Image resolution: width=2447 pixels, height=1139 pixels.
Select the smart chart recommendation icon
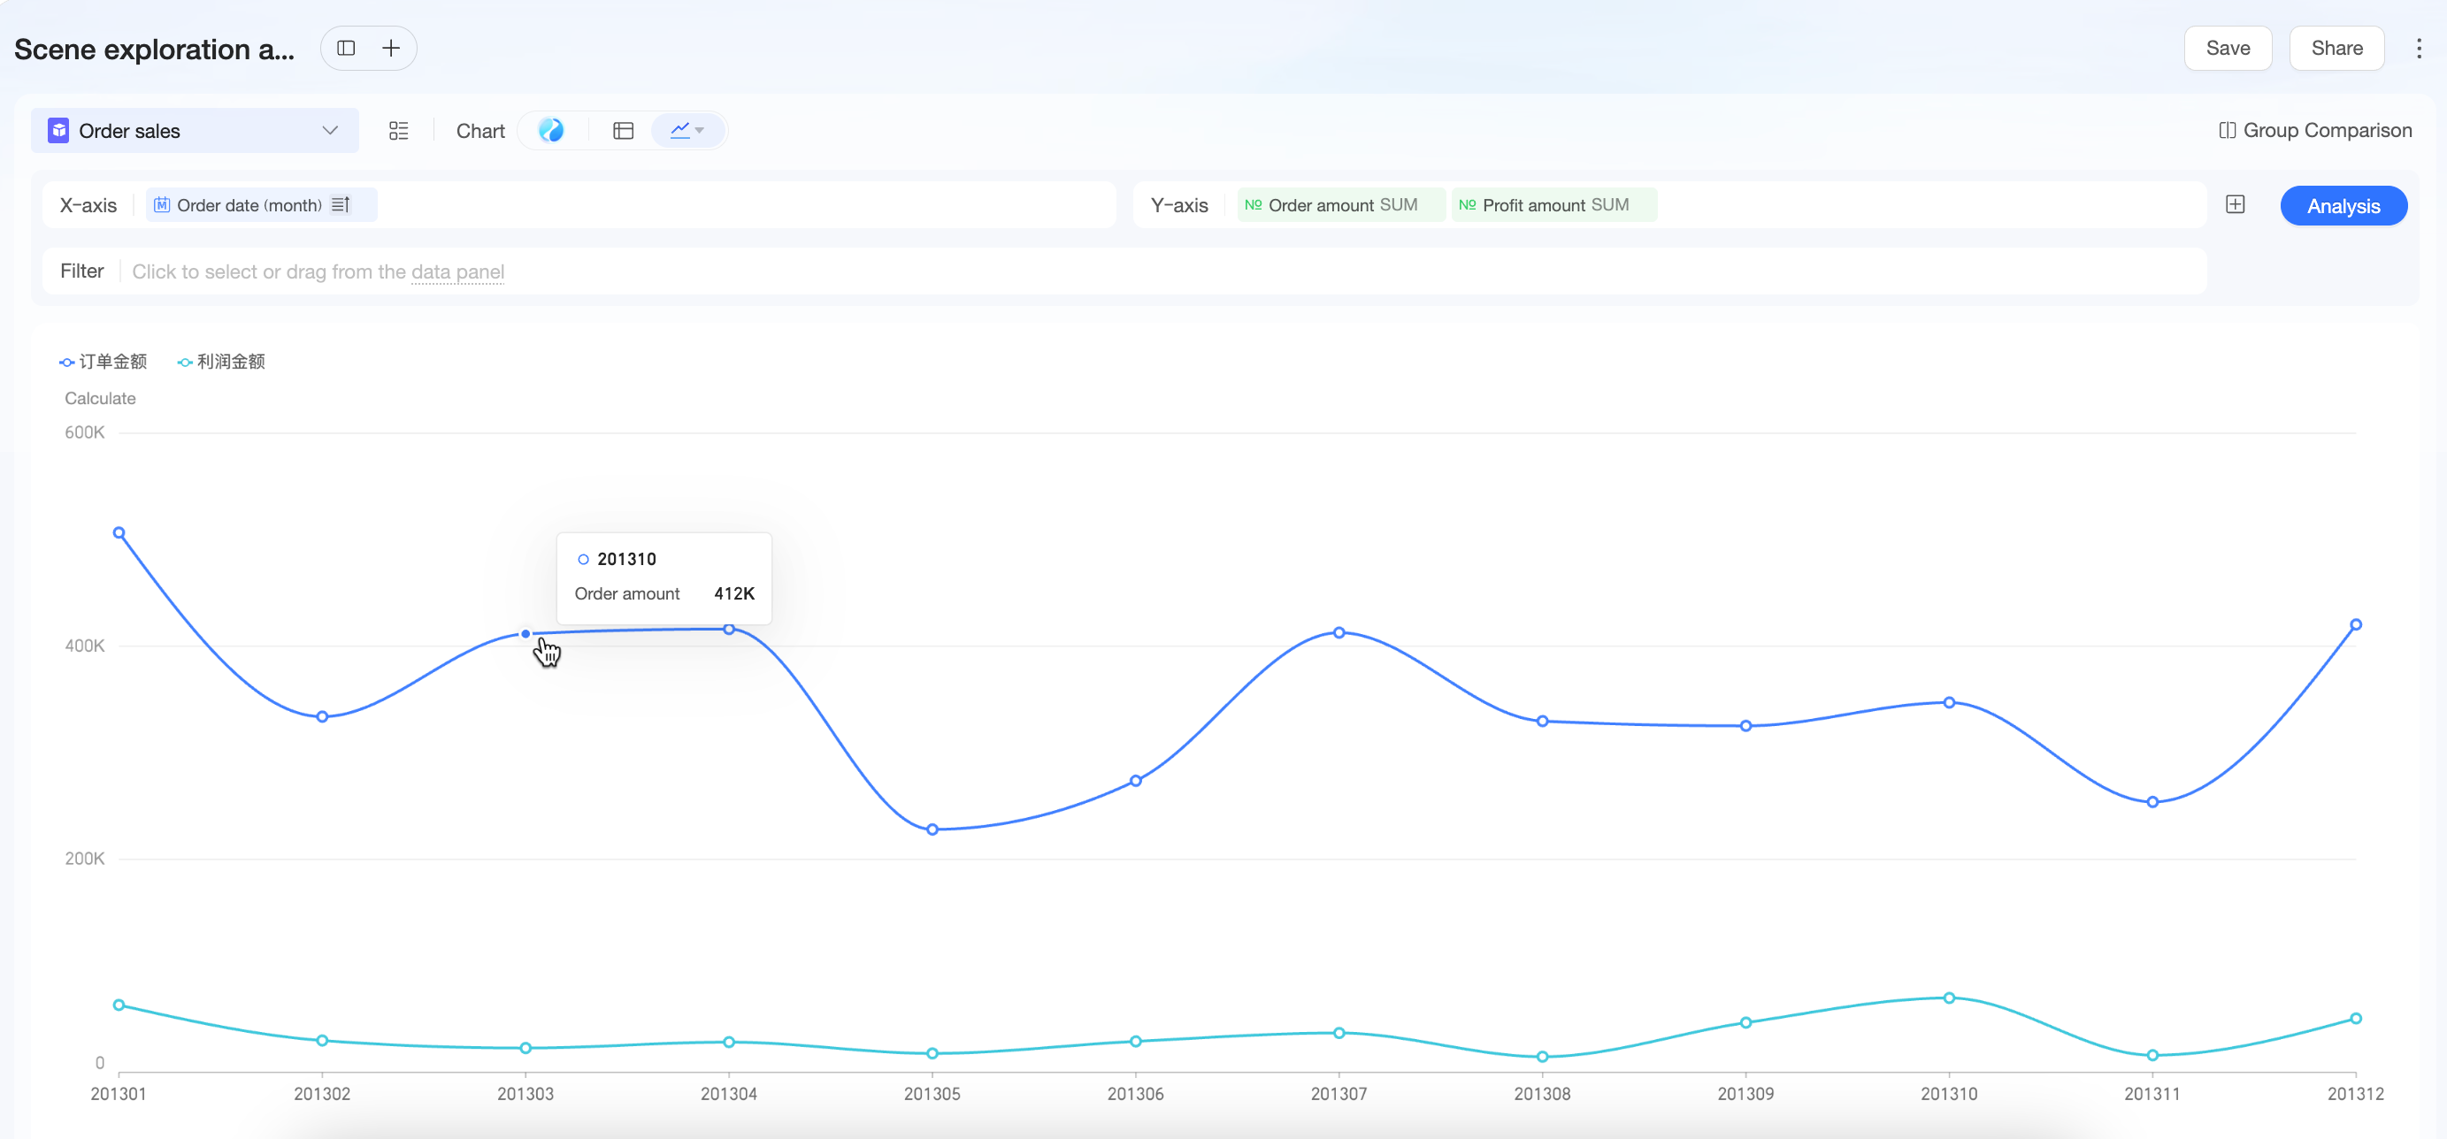coord(551,130)
